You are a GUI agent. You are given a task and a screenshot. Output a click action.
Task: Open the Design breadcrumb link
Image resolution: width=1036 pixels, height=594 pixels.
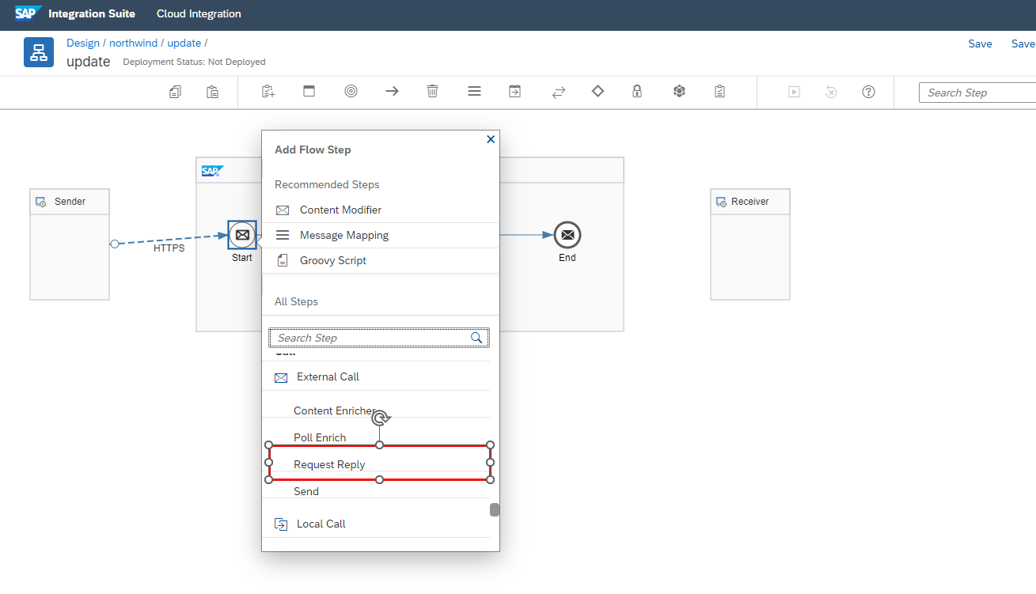83,43
